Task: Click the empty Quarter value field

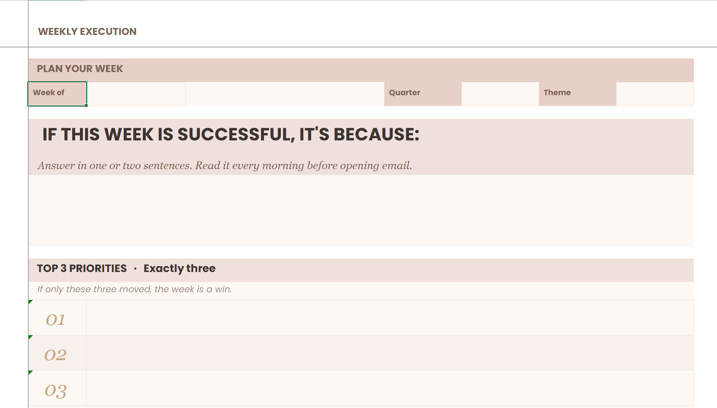Action: 500,94
